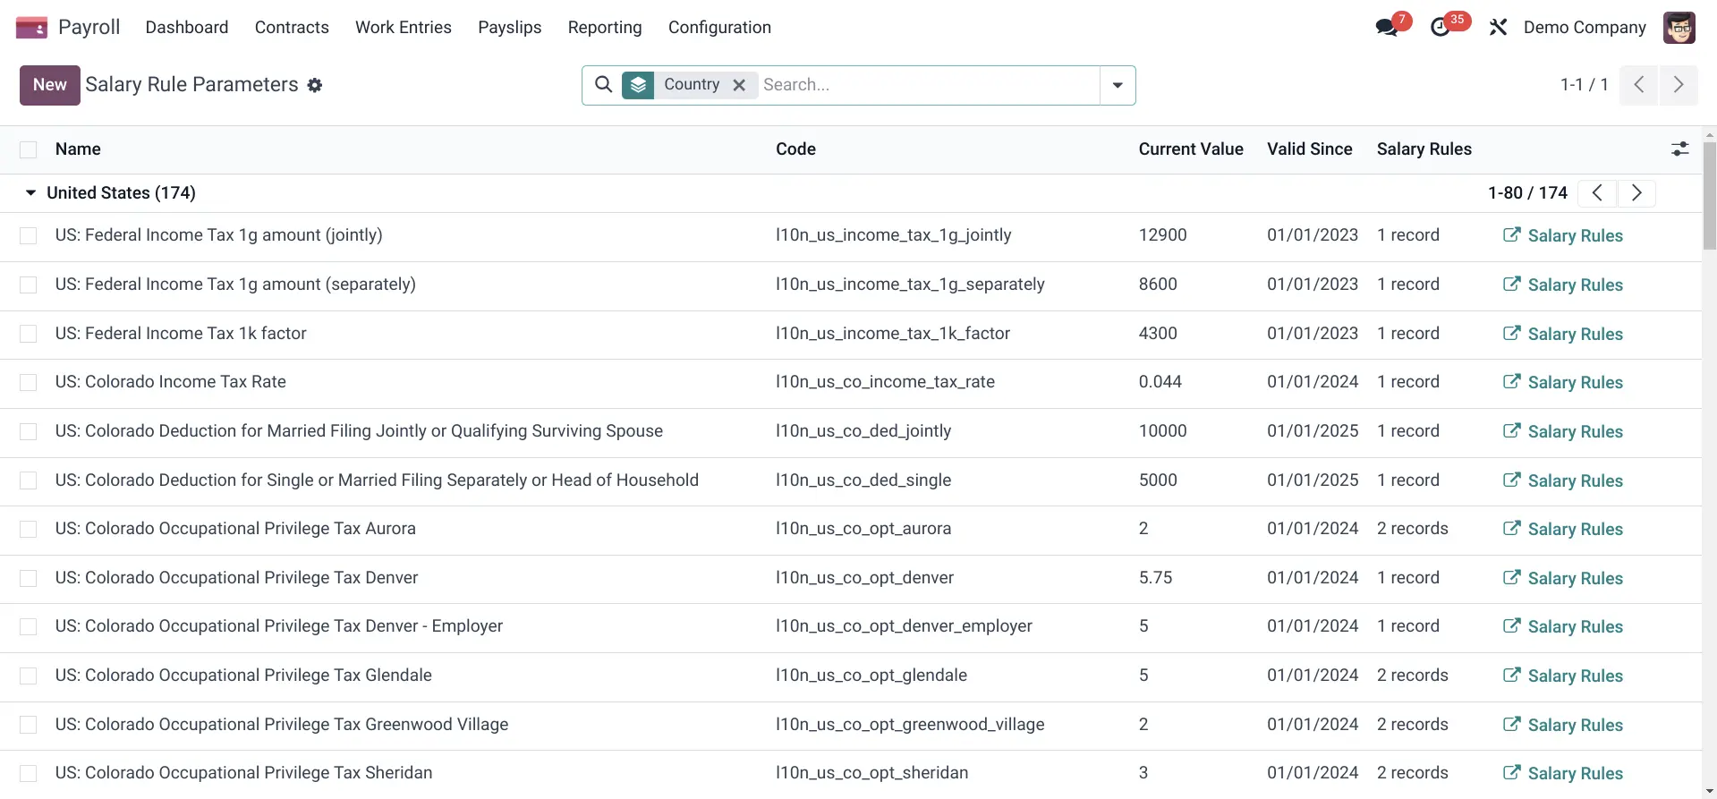Viewport: 1717px width, 799px height.
Task: Click the user avatar in top bar
Action: point(1679,28)
